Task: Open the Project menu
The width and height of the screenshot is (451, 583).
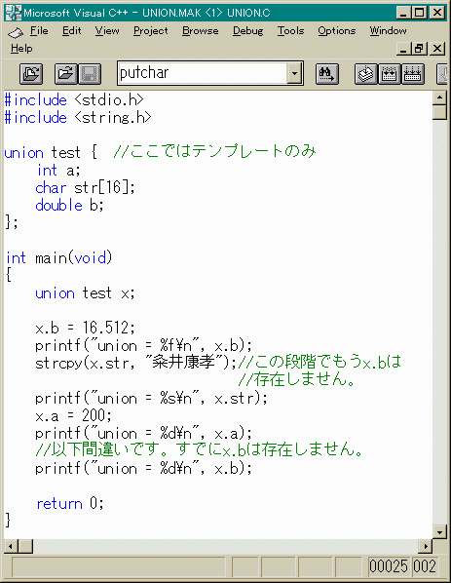Action: click(x=150, y=31)
